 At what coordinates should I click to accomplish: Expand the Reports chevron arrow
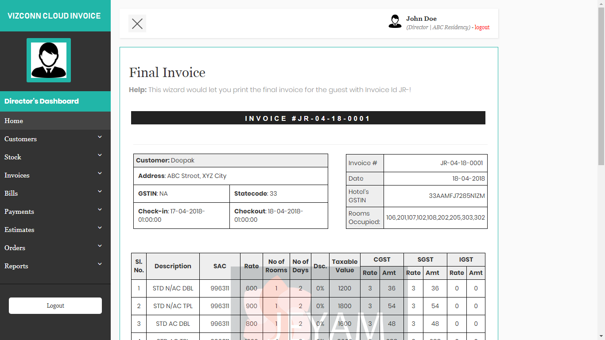(x=100, y=264)
